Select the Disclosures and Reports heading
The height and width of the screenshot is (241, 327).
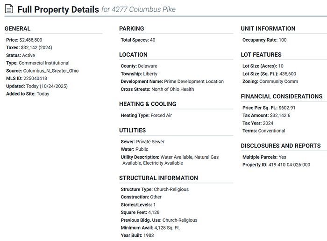pos(280,146)
